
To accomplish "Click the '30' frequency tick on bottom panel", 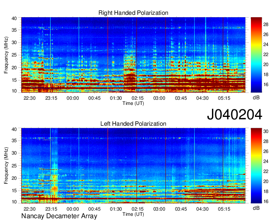I will (x=14, y=153).
